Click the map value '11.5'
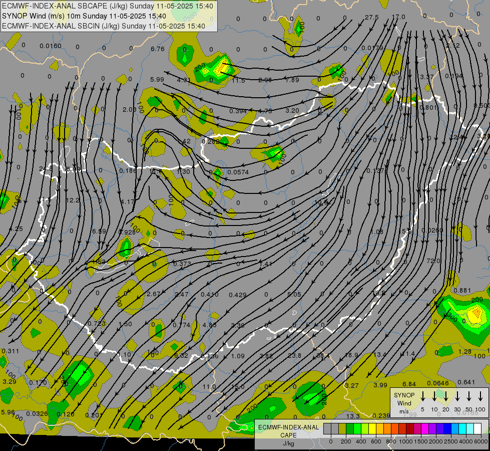490x451 pixels. [x=238, y=81]
